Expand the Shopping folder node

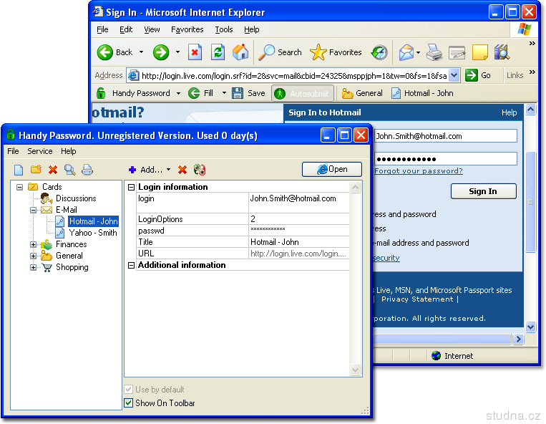(33, 268)
